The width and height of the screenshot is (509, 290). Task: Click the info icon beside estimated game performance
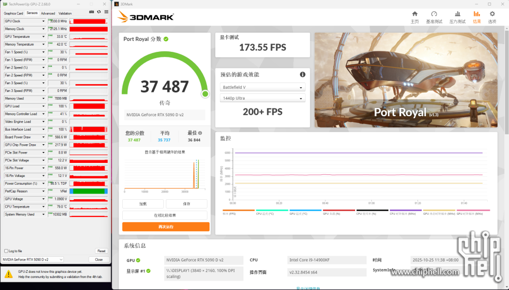[x=302, y=75]
